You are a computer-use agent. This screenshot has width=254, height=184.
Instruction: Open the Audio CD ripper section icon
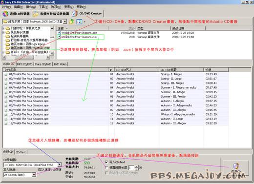click(x=5, y=14)
